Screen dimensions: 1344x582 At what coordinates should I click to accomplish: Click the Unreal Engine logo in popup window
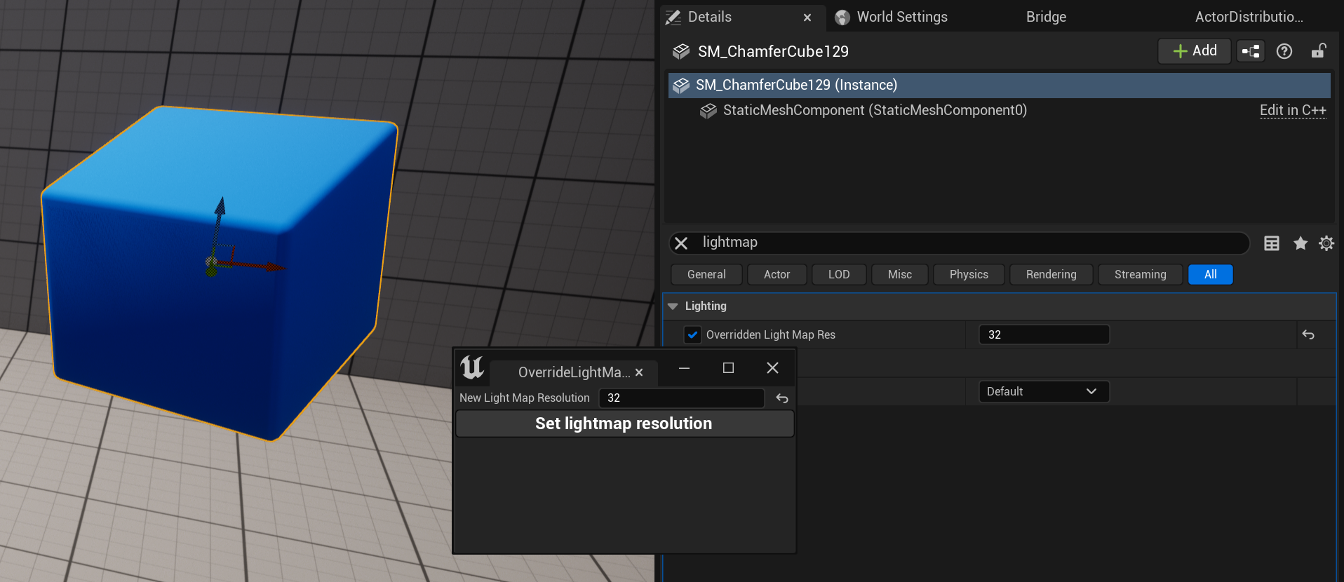pos(472,367)
